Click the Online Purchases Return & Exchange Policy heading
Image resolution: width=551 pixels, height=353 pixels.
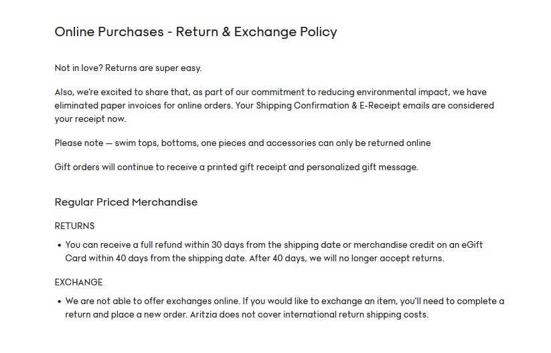tap(195, 32)
